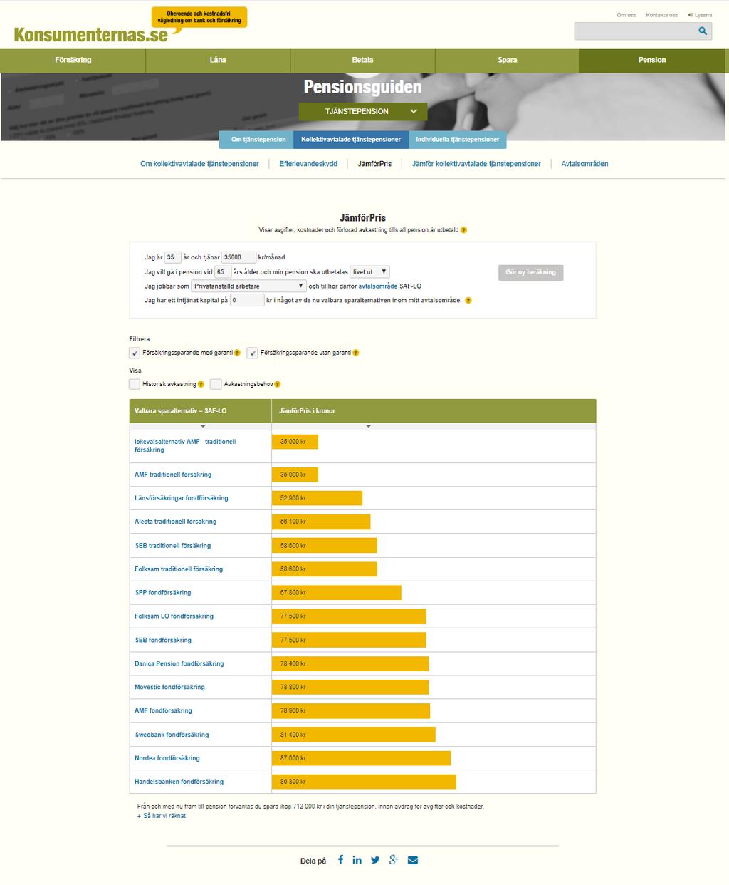Click the retirement age field 65
The height and width of the screenshot is (885, 729).
[223, 271]
